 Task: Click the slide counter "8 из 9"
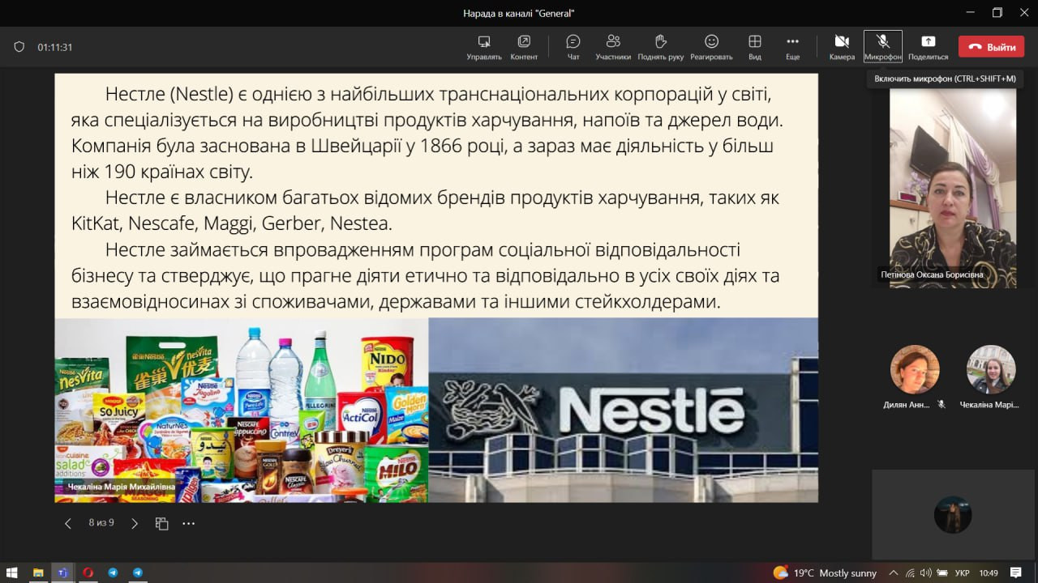(101, 523)
